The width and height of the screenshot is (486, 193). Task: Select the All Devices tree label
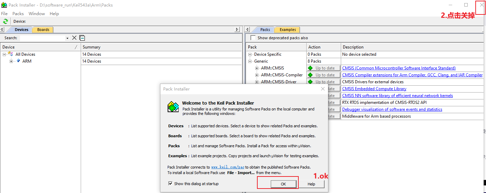(25, 54)
